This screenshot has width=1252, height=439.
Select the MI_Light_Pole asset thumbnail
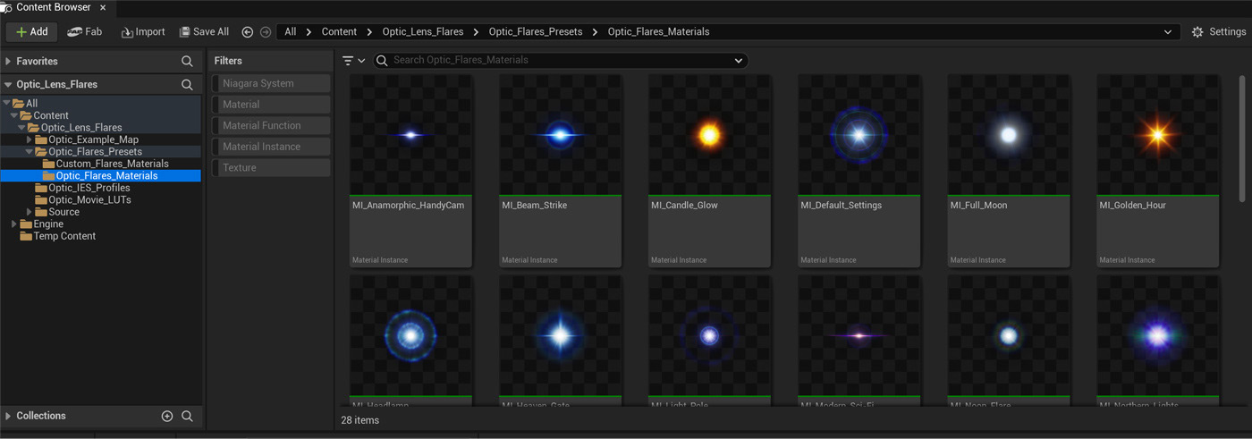coord(709,335)
